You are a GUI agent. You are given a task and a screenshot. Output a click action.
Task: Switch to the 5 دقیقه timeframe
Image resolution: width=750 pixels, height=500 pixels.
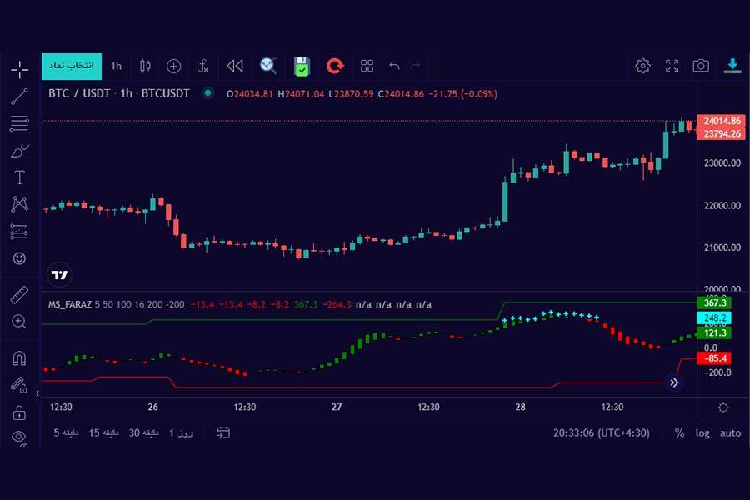[x=66, y=433]
